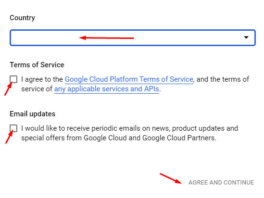The image size is (264, 198).
Task: Click the 'Terms of Service' heading
Action: pyautogui.click(x=37, y=65)
